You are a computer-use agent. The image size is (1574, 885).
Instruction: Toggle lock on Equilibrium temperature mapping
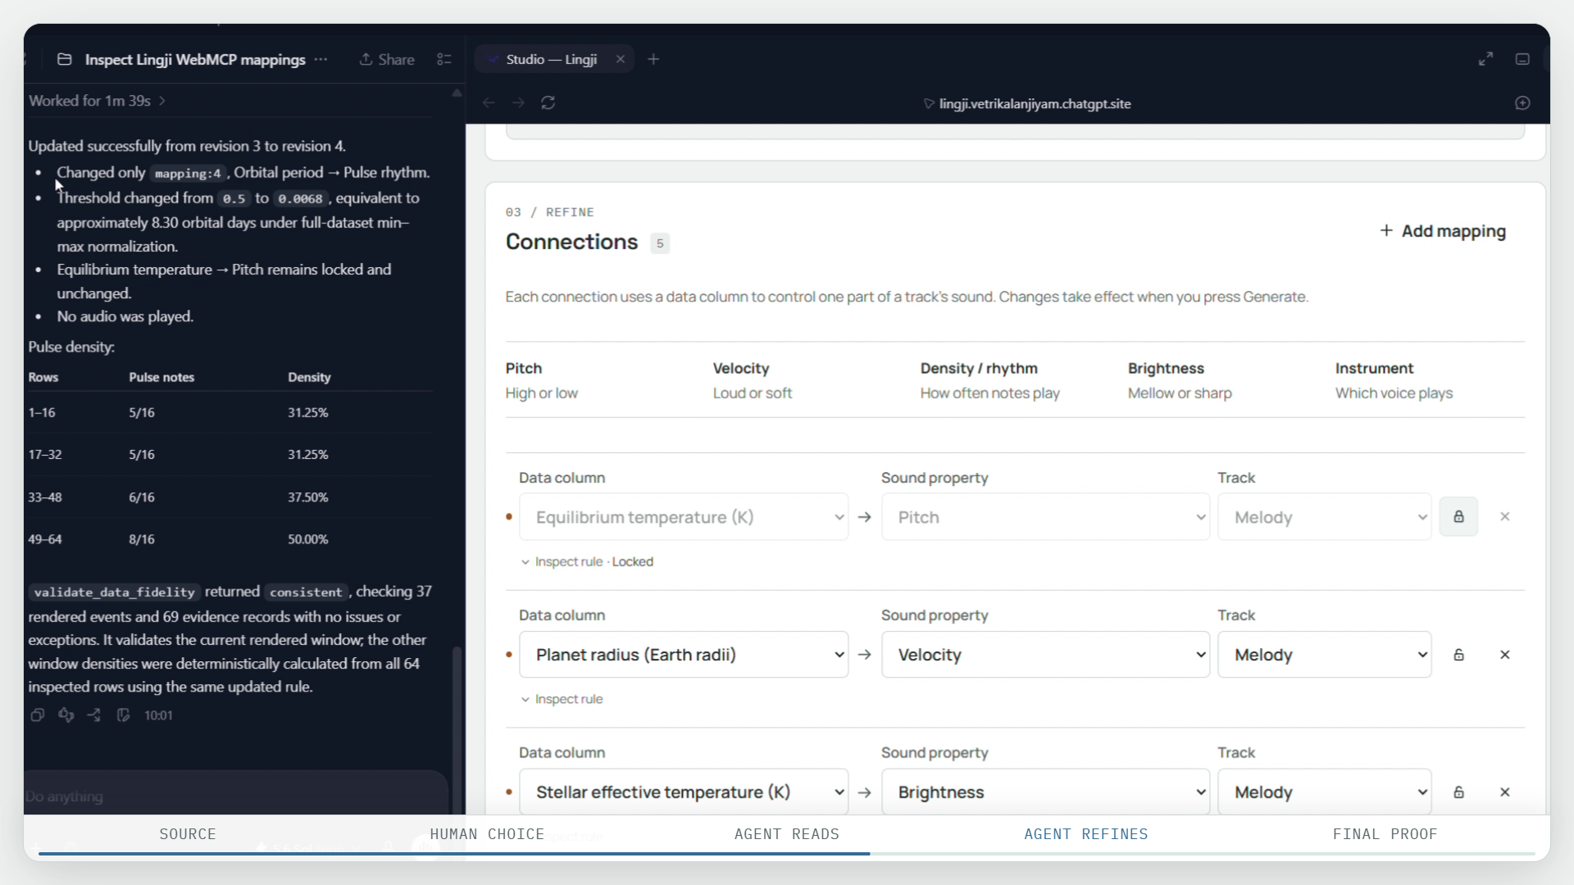point(1458,517)
